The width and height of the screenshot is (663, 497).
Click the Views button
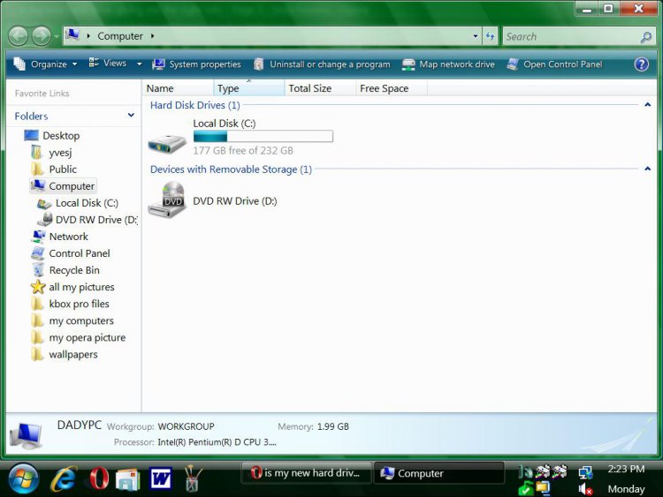[108, 64]
